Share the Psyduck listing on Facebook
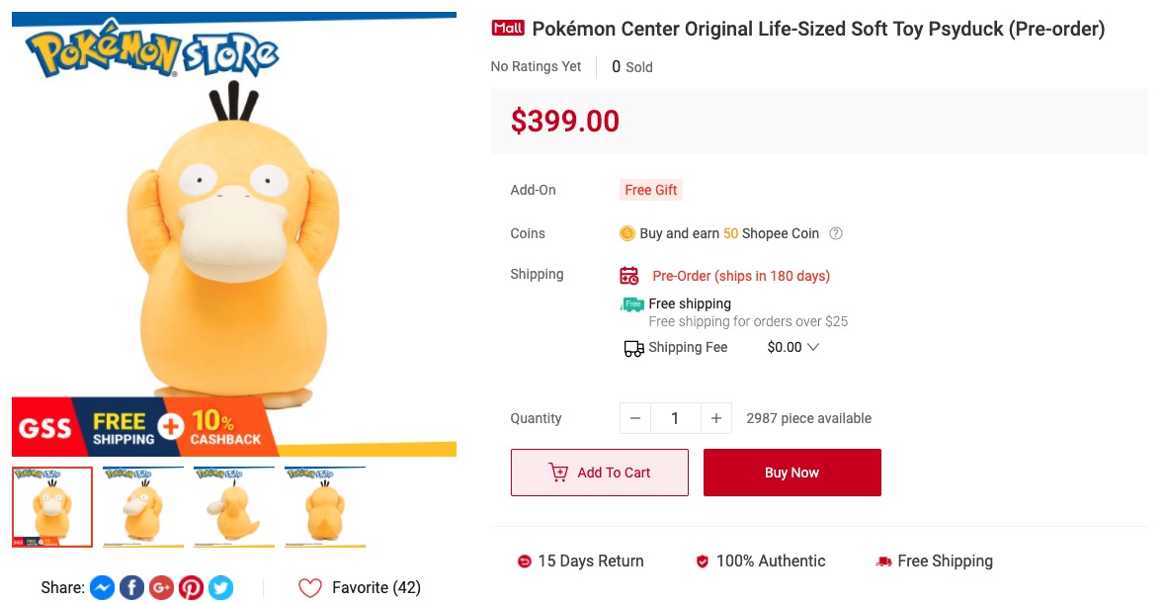This screenshot has height=603, width=1167. tap(131, 587)
